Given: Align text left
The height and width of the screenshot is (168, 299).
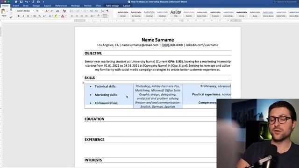Looking at the screenshot, I should (x=72, y=16).
